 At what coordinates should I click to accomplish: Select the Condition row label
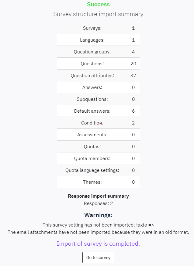coord(92,123)
